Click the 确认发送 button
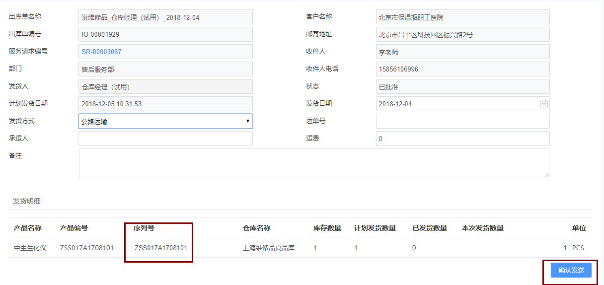Viewport: 604px width, 285px height. pos(571,270)
